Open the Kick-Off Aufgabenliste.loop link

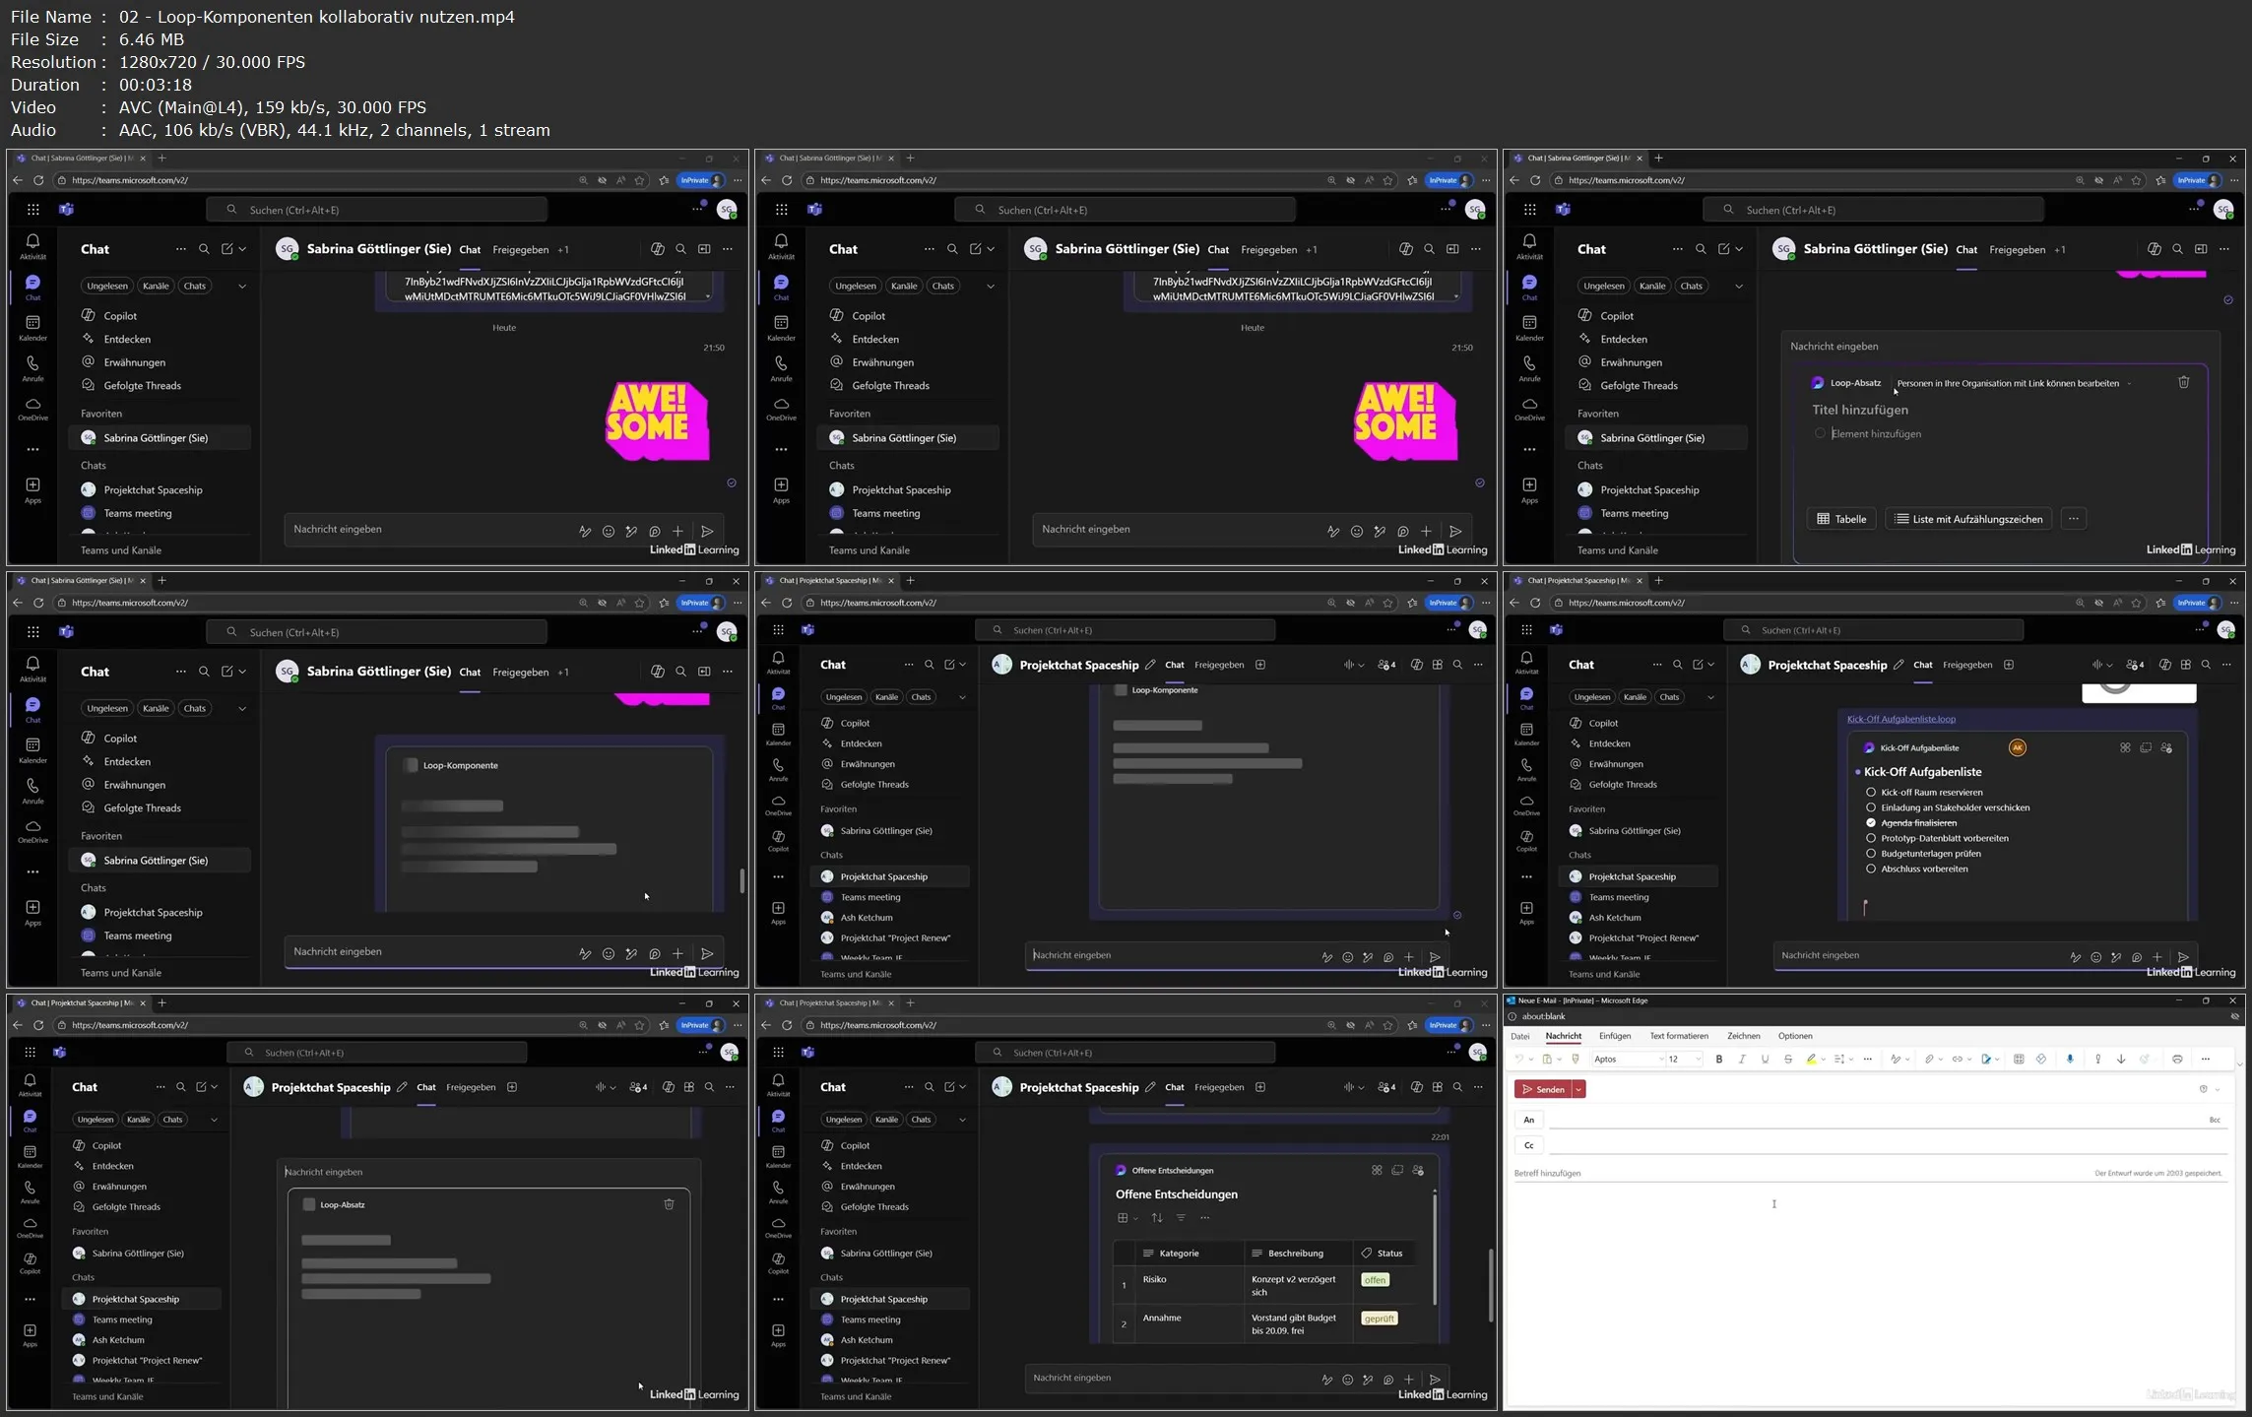click(x=1900, y=719)
